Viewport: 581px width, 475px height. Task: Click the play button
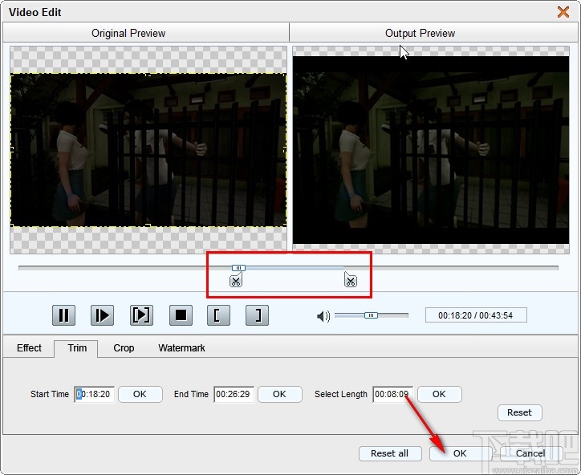[102, 315]
